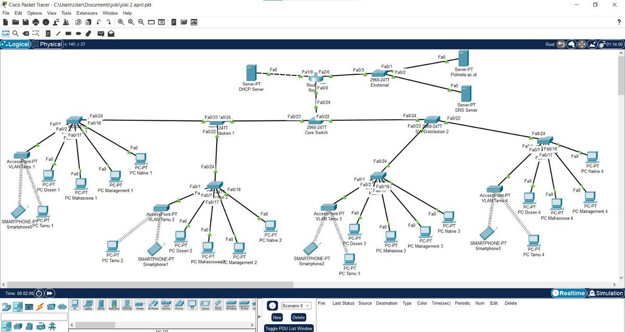Expand the Scenario 0 dropdown
This screenshot has width=625, height=332.
296,305
